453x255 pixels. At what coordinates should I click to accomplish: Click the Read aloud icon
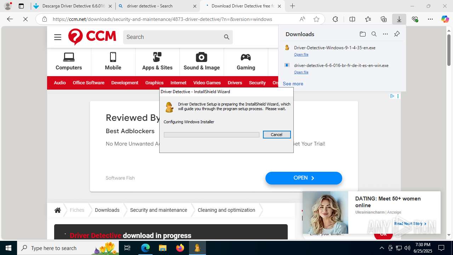pyautogui.click(x=302, y=19)
